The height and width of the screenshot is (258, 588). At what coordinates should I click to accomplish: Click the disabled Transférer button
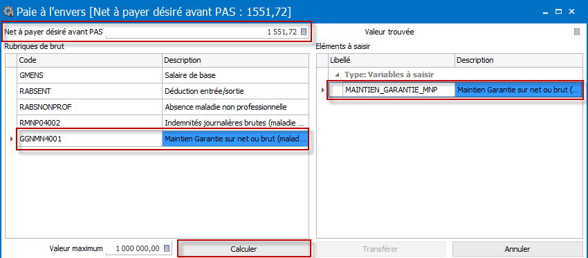click(x=380, y=249)
